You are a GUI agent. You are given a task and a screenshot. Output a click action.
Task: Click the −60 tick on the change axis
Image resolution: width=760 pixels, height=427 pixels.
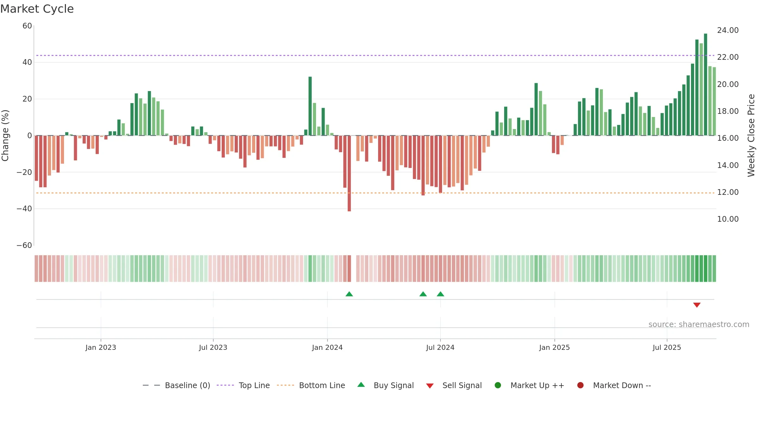tap(24, 245)
